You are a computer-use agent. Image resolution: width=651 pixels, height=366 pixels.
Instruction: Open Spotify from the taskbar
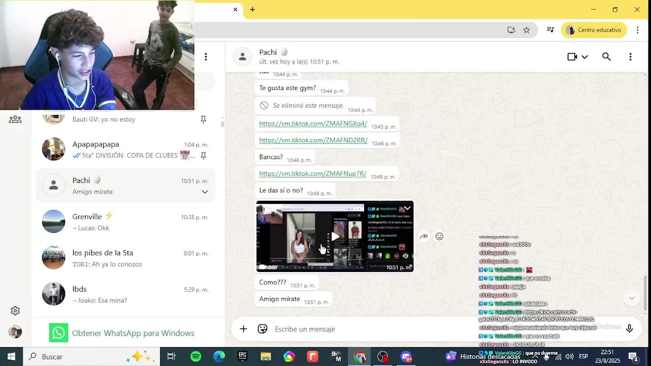coord(196,357)
